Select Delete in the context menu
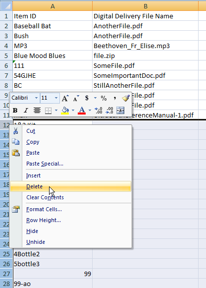Screen dimensions: 206x288 click(71, 186)
